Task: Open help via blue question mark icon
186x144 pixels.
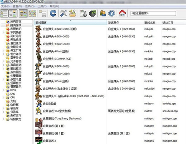Action: point(112,13)
